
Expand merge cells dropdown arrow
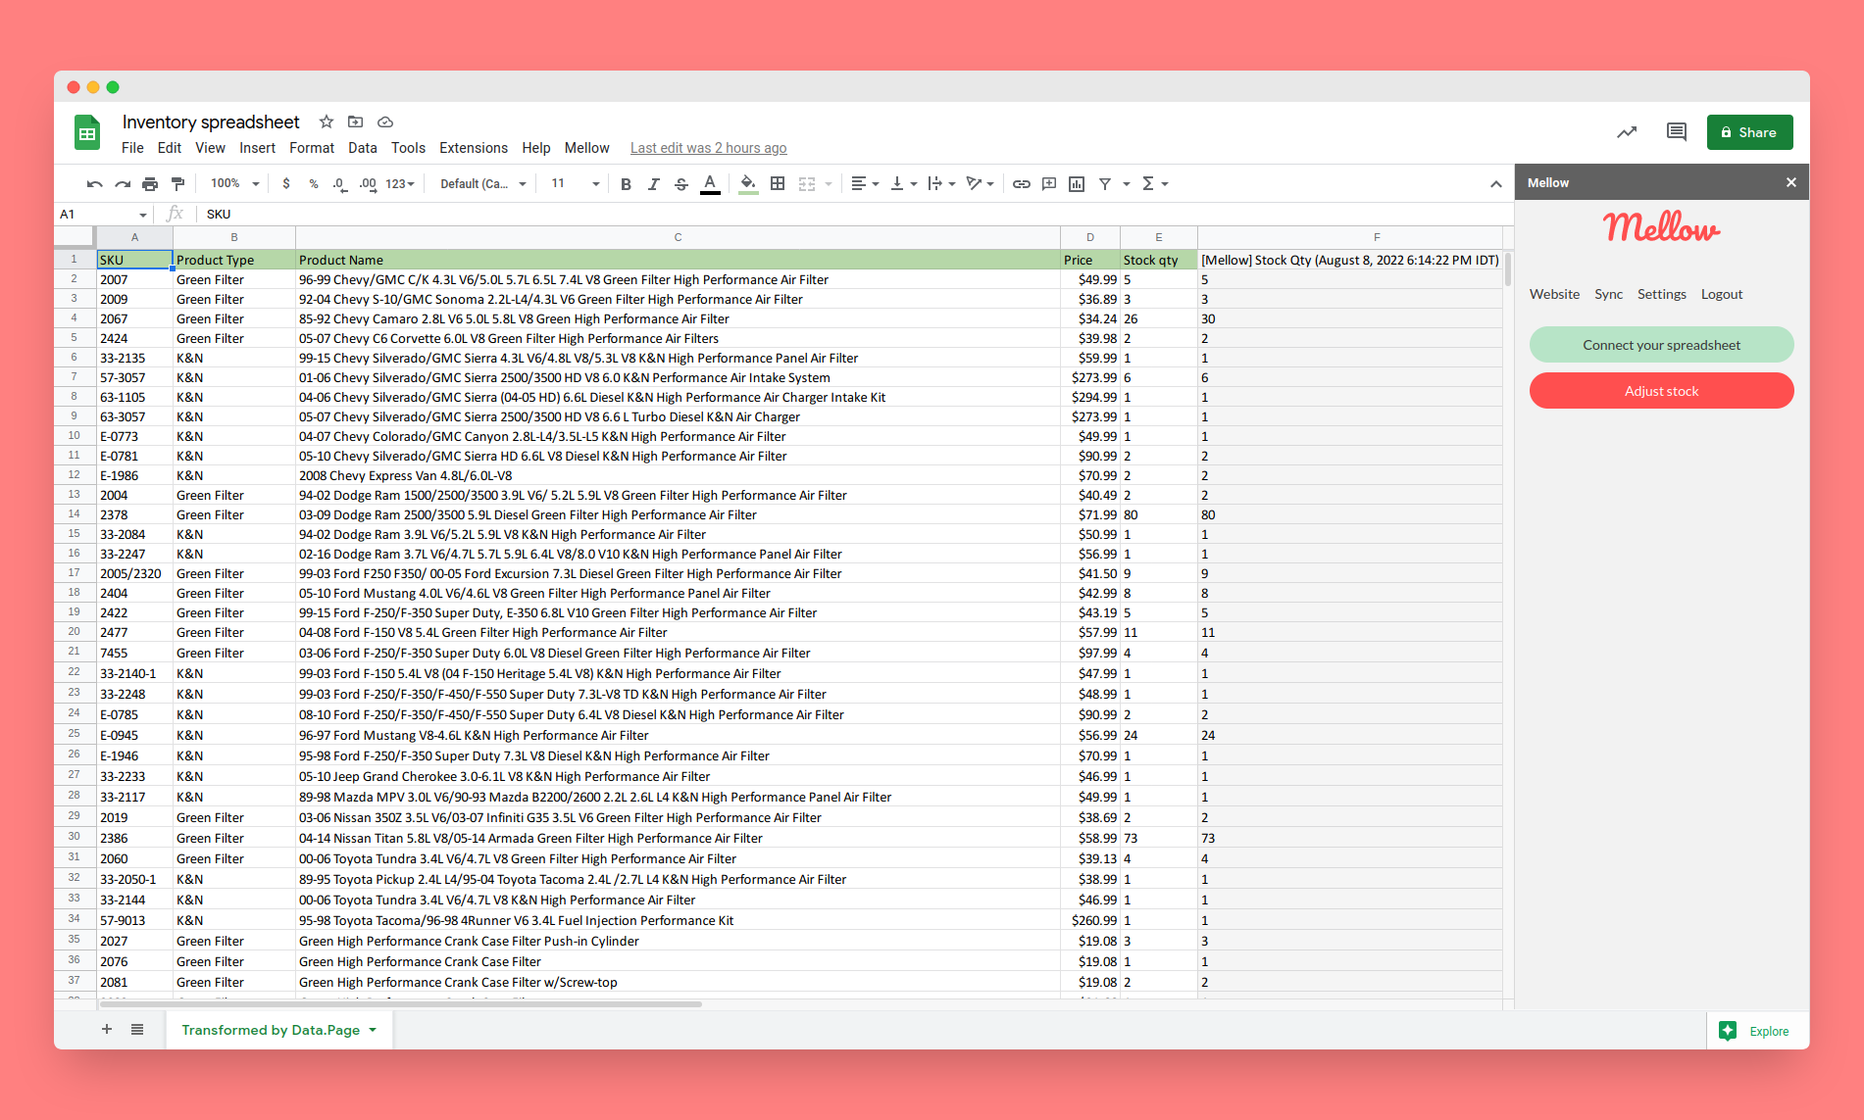[x=829, y=184]
